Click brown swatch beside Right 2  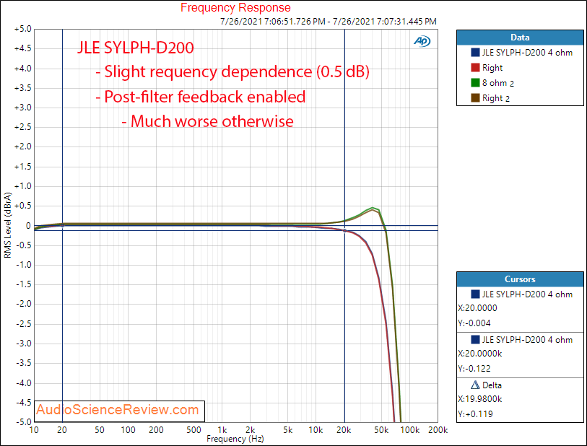point(475,98)
